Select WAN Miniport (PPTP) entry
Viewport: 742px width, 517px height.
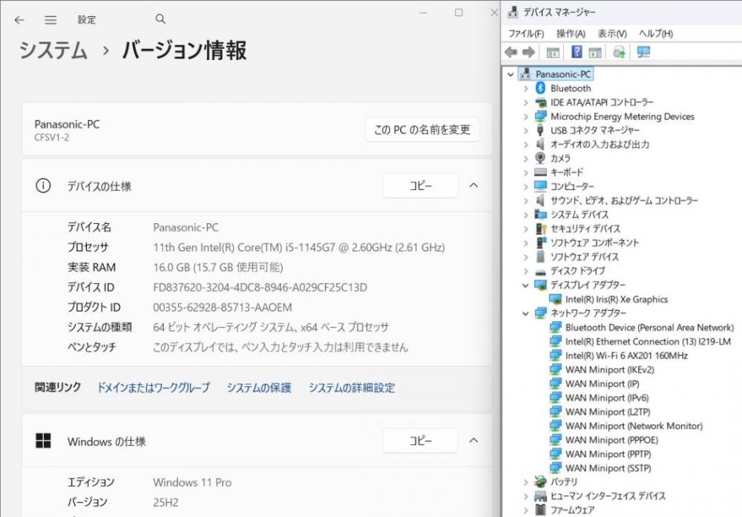coord(608,454)
